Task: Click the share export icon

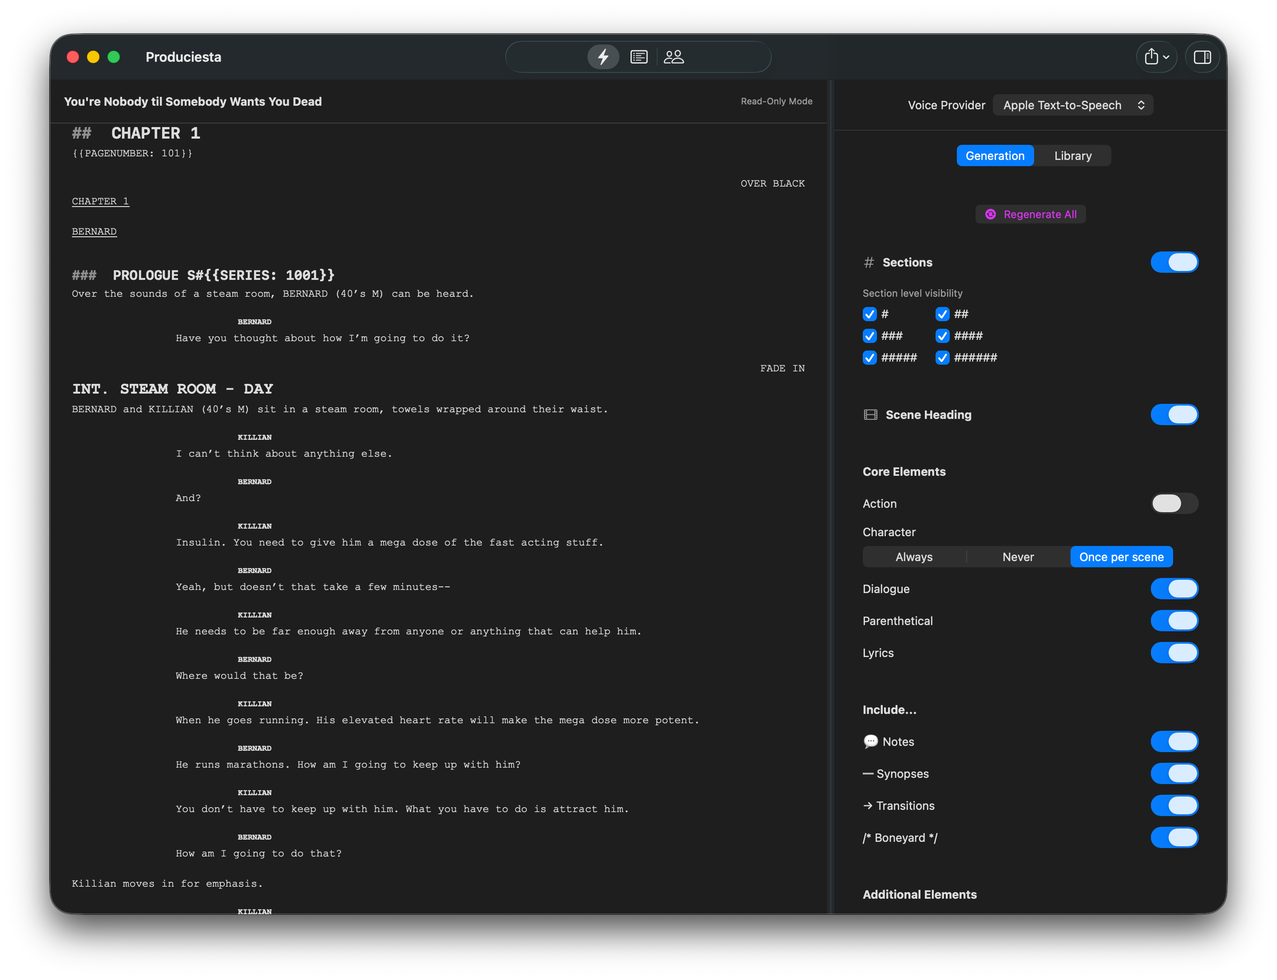Action: coord(1151,56)
